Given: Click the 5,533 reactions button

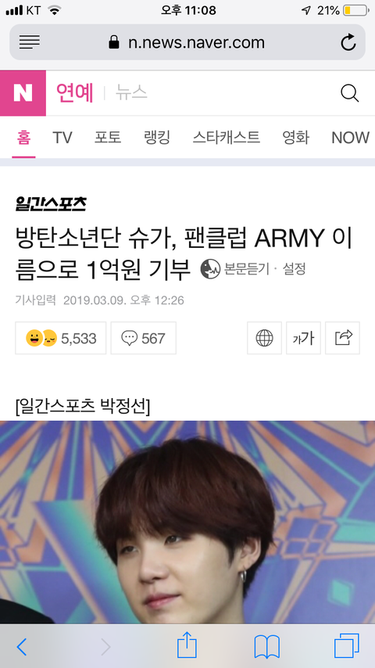Looking at the screenshot, I should (x=61, y=338).
